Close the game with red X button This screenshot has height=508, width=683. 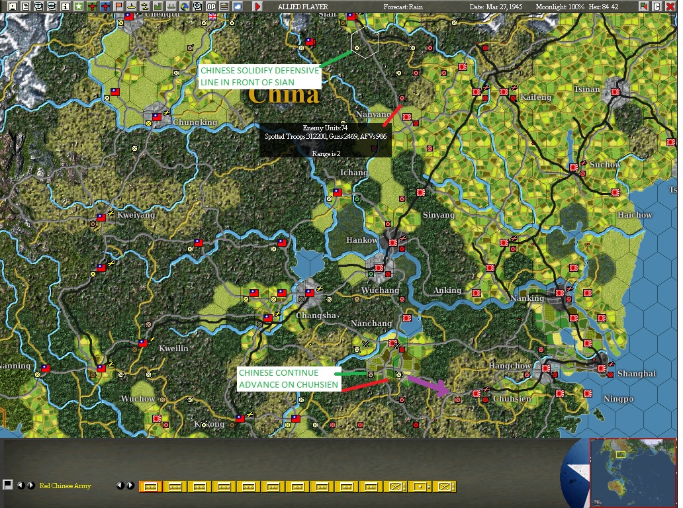point(670,6)
